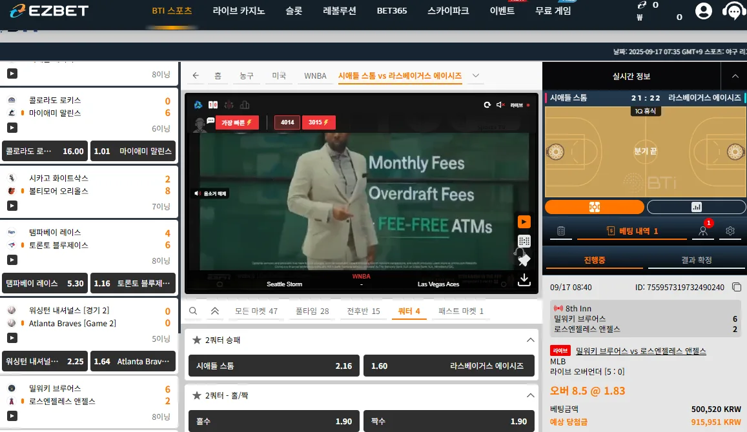Unmute the stream via speaker icon

pyautogui.click(x=500, y=104)
